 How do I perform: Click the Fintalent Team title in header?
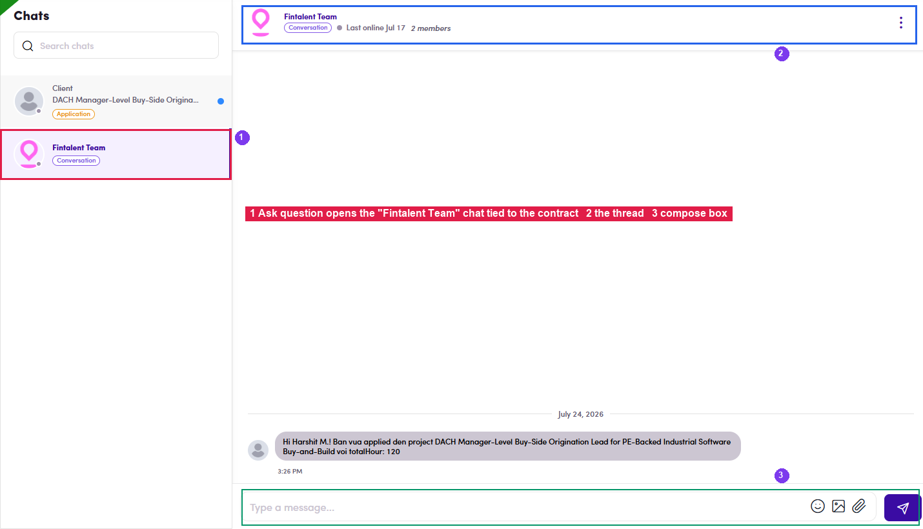click(310, 17)
